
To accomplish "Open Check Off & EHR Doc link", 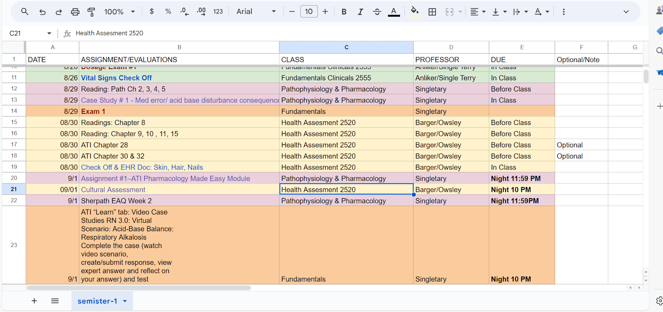I will pos(142,167).
